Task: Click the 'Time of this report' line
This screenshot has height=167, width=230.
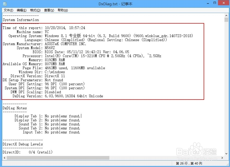Action: [x=44, y=28]
